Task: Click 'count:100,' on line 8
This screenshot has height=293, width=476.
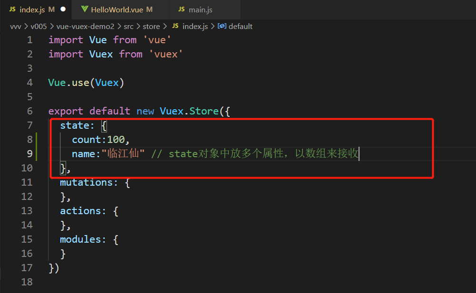Action: click(x=101, y=140)
